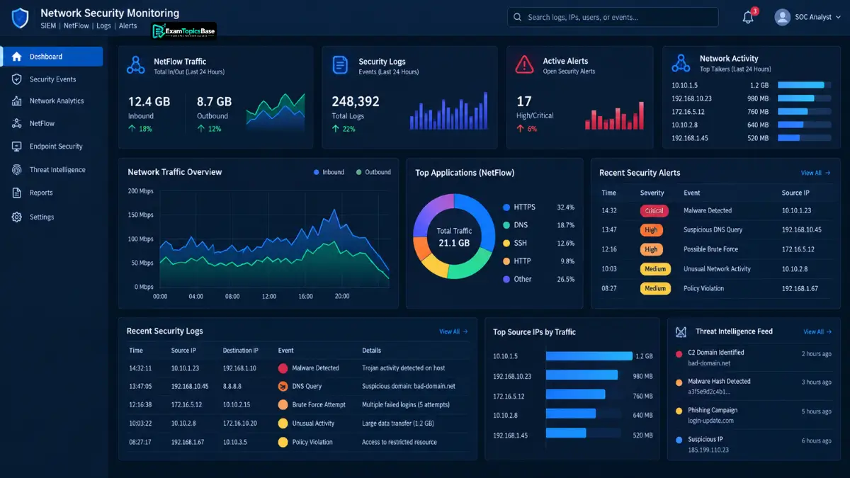View All threat intelligence feed items

[817, 331]
